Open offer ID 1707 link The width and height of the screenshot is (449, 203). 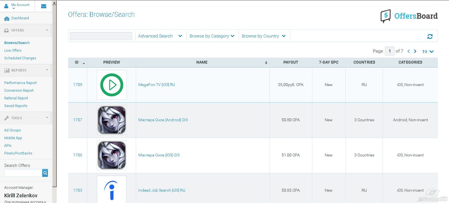(77, 120)
